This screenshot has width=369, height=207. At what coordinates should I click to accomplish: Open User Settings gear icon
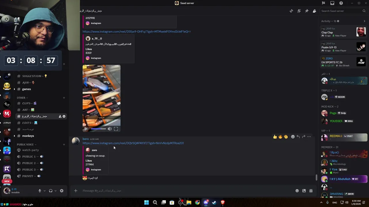click(62, 191)
